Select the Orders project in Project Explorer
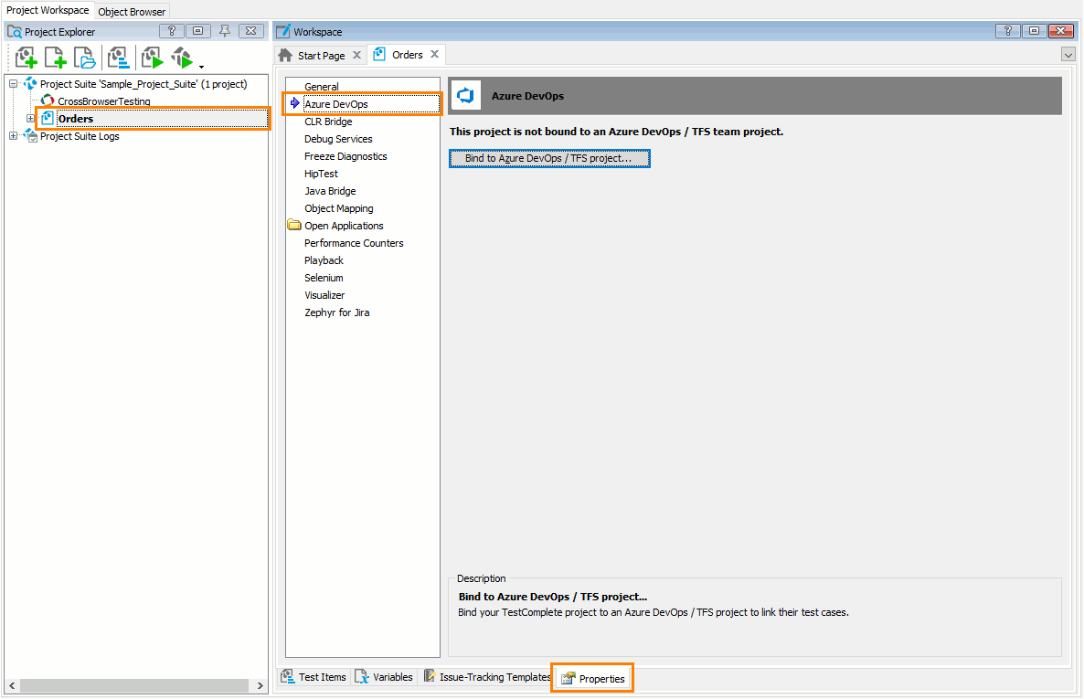1084x699 pixels. pyautogui.click(x=75, y=119)
